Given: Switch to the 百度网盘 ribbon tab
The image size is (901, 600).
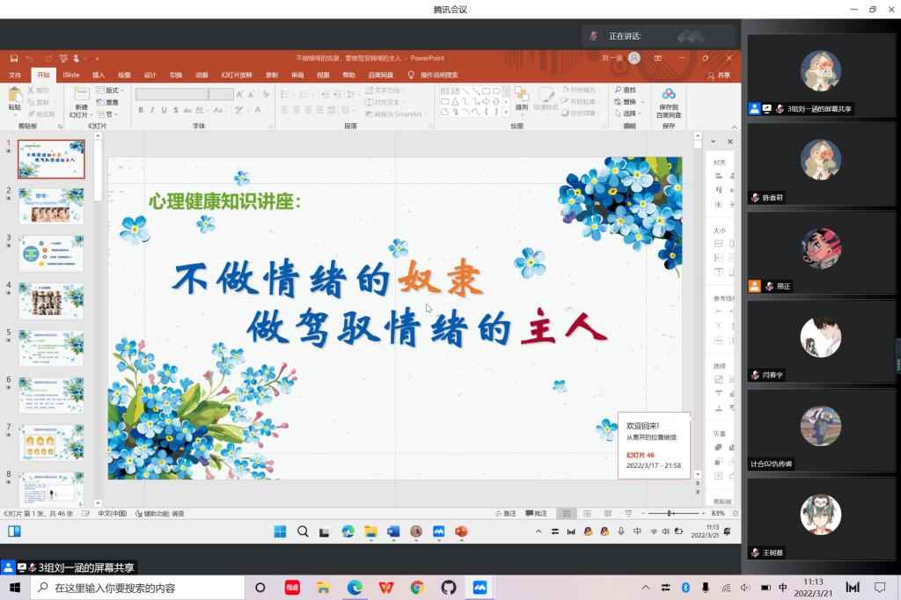Looking at the screenshot, I should 380,75.
